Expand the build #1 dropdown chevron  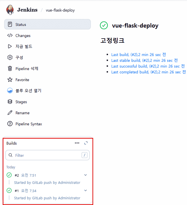point(85,190)
